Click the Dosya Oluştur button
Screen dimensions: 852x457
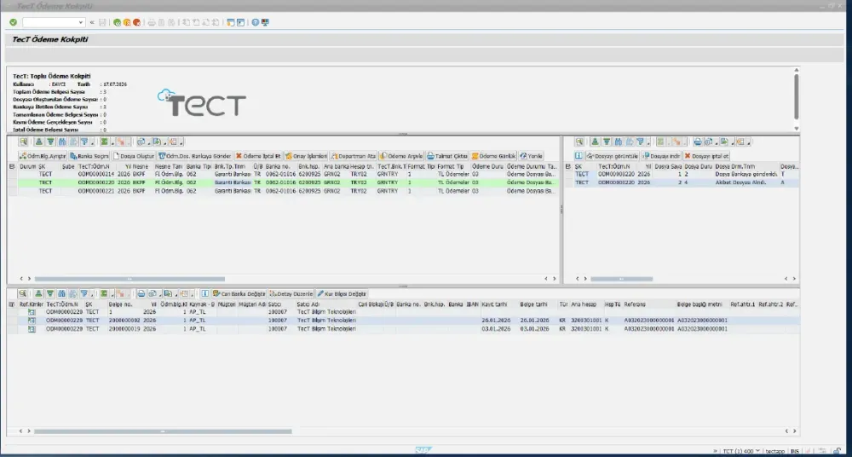coord(134,155)
